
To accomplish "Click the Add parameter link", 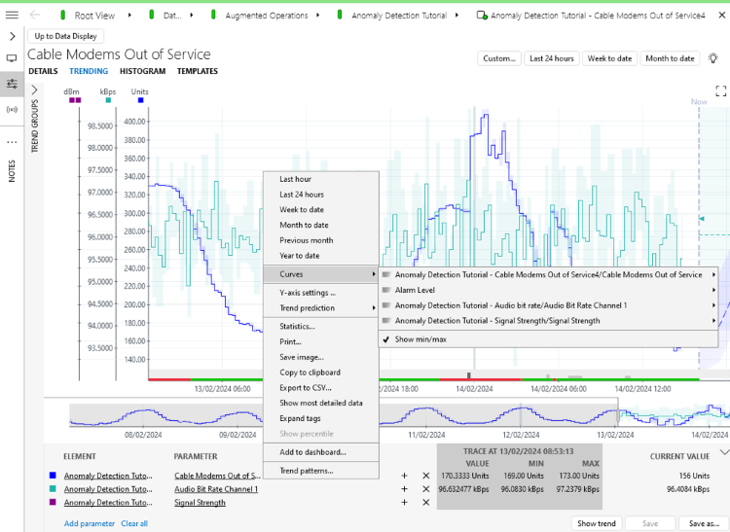I will [x=90, y=523].
